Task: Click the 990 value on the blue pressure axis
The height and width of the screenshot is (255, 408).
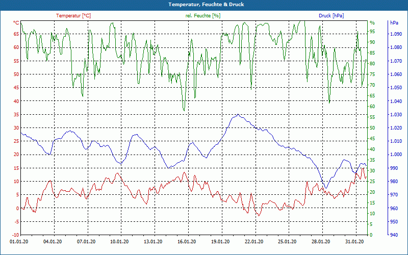Action: coord(394,168)
